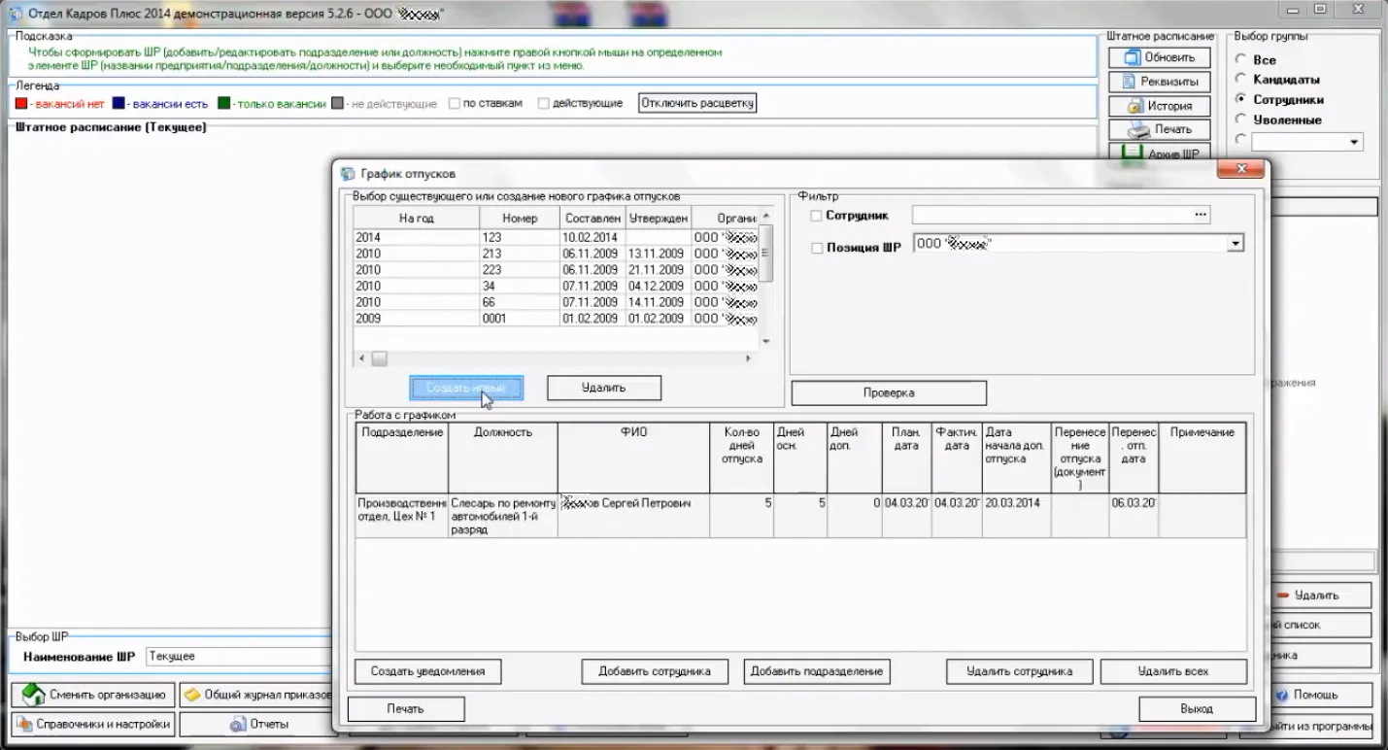
Task: Sort by the Номер column header
Action: pyautogui.click(x=520, y=218)
